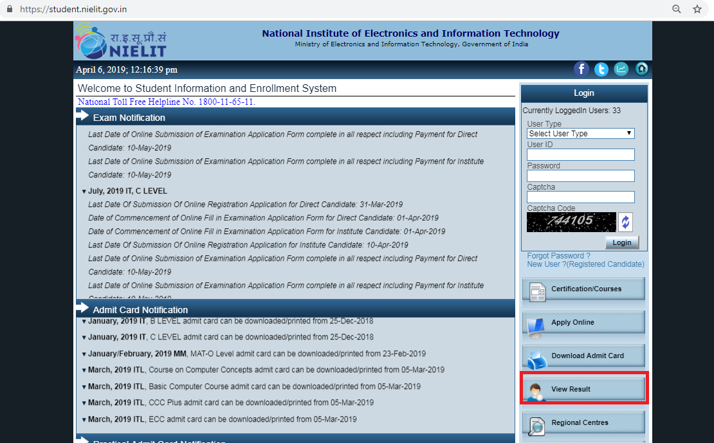Viewport: 714px width, 443px height.
Task: Click line about Institute Candidate registration 10-Apr-2019
Action: pos(248,245)
